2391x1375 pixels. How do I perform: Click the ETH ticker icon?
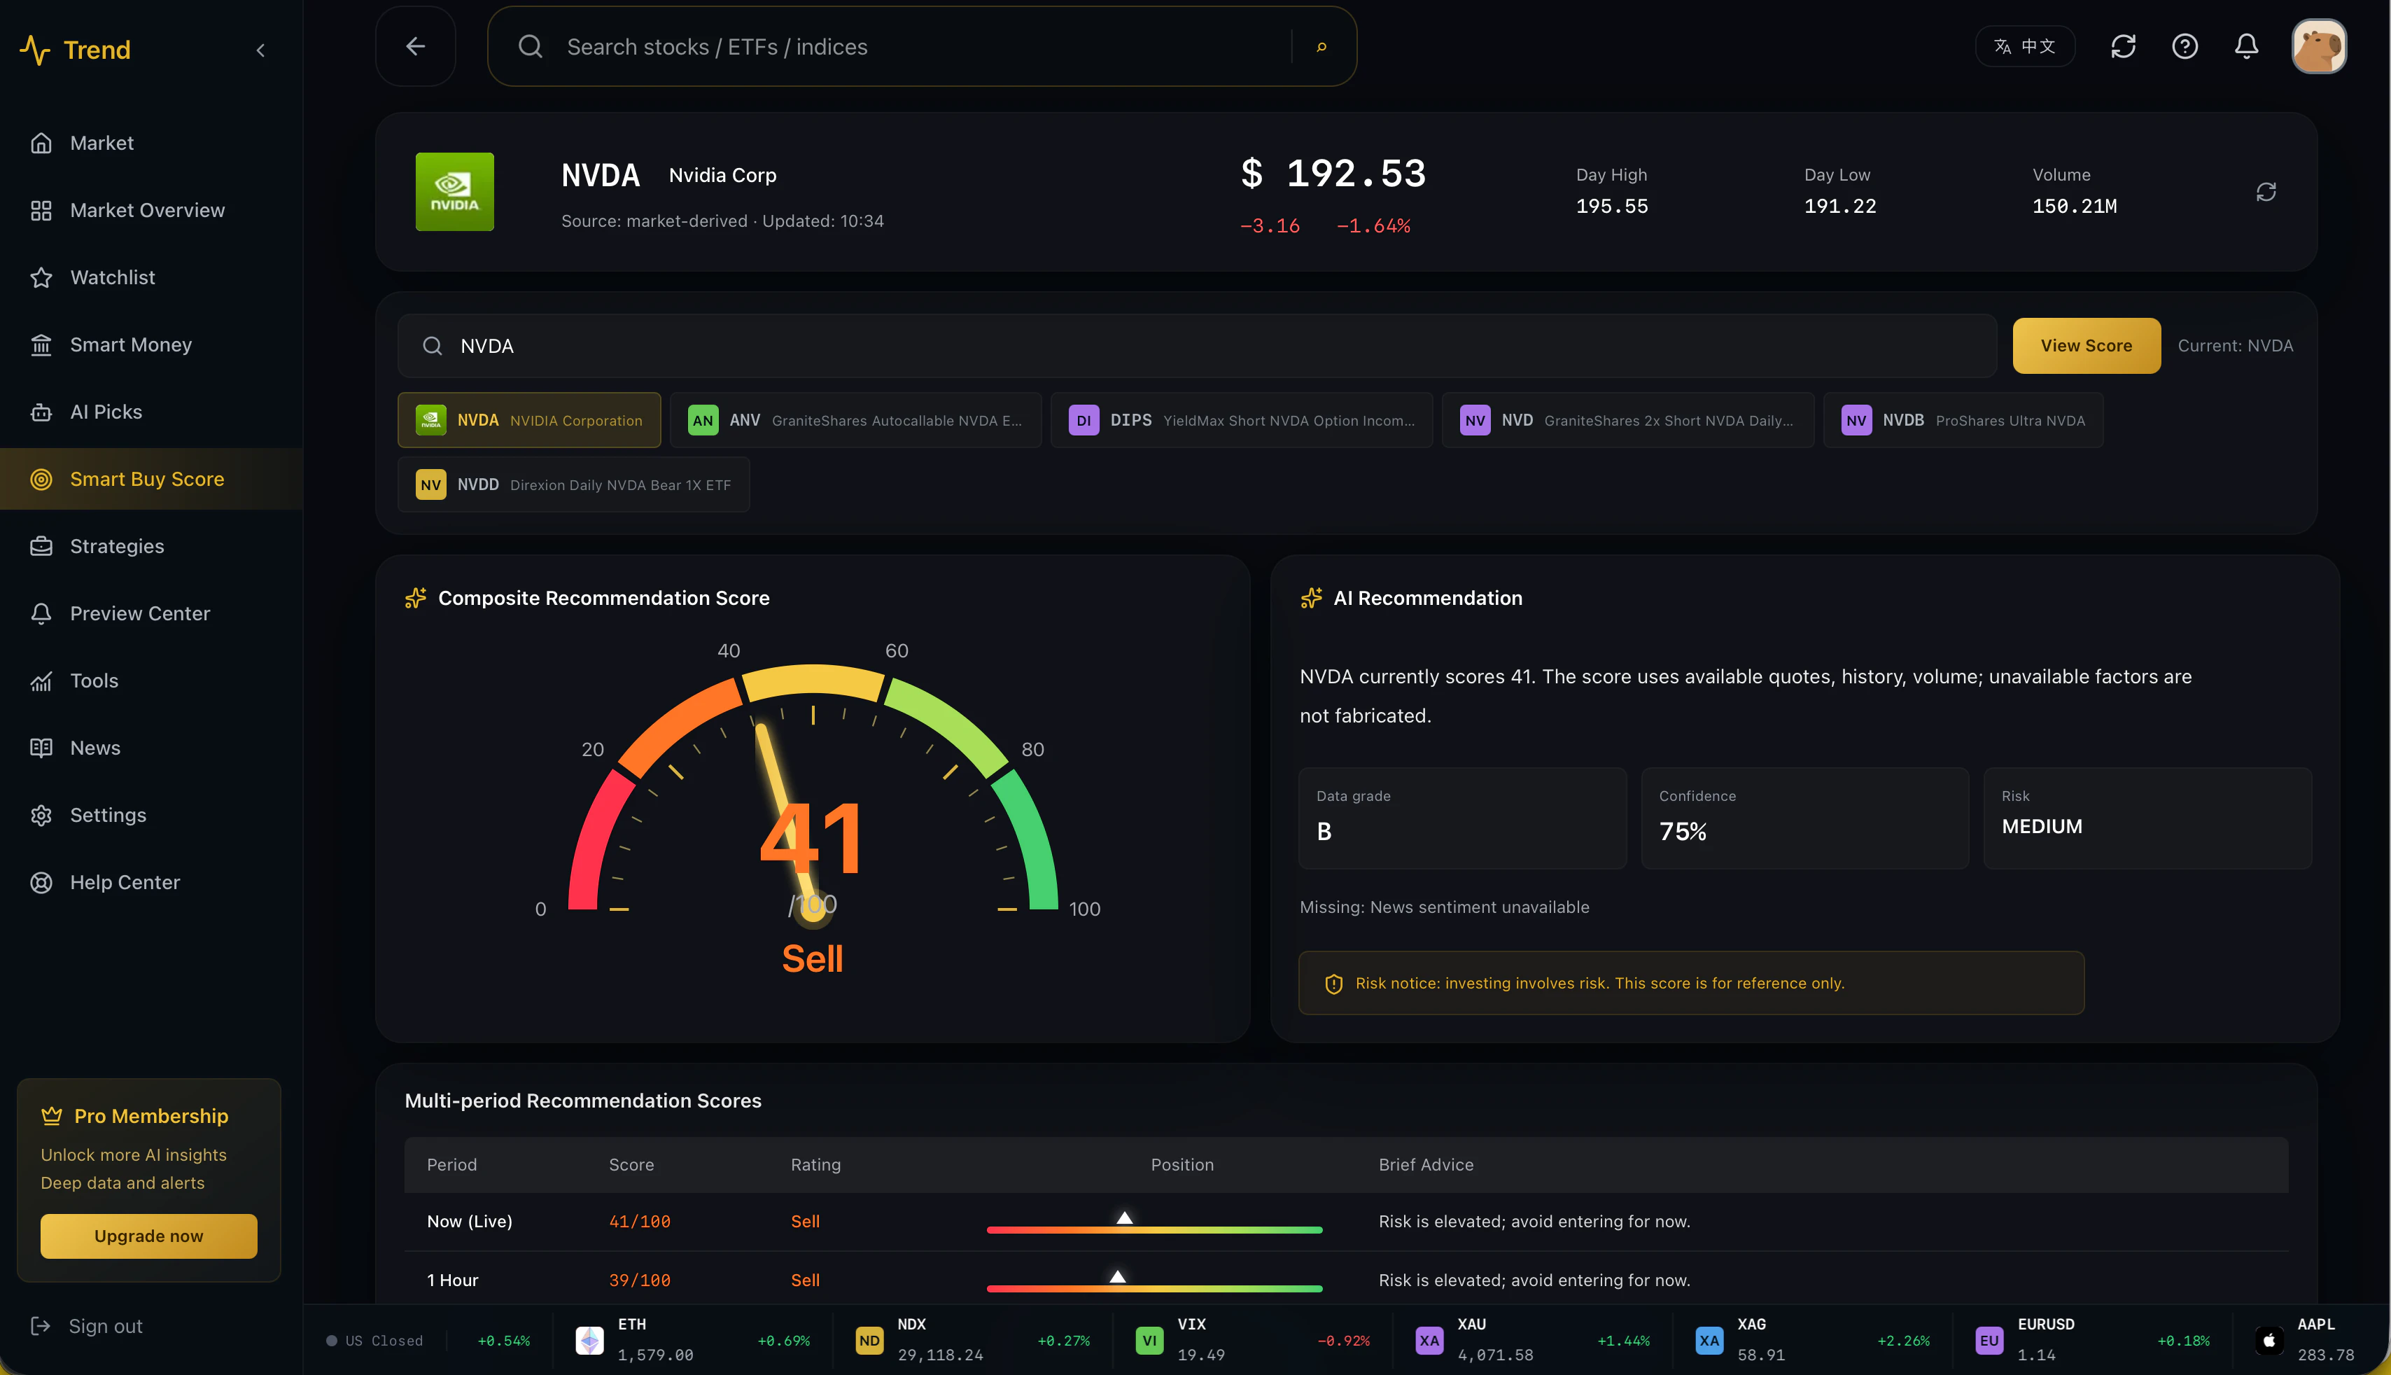(x=590, y=1340)
